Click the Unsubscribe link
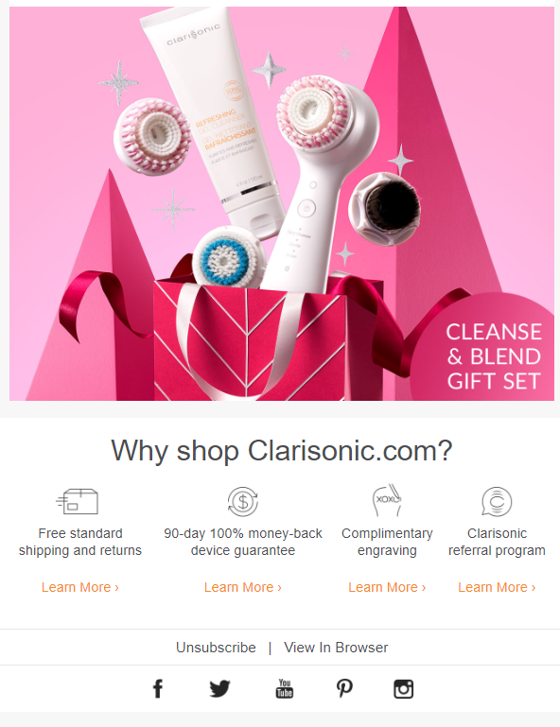This screenshot has width=560, height=727. [216, 648]
